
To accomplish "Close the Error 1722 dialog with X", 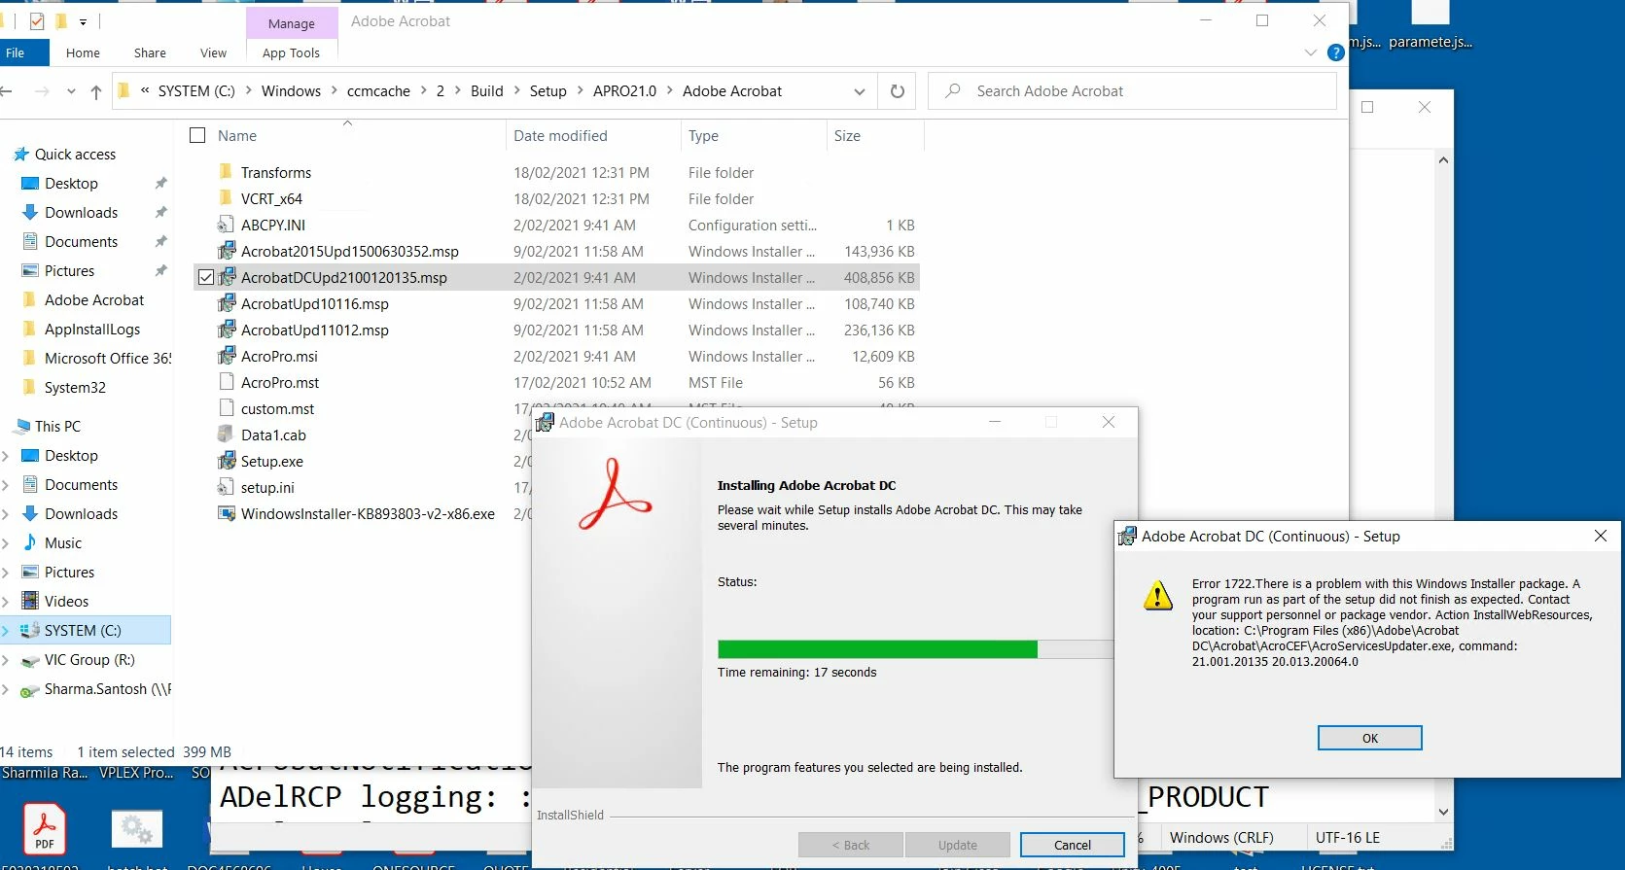I will (1600, 536).
